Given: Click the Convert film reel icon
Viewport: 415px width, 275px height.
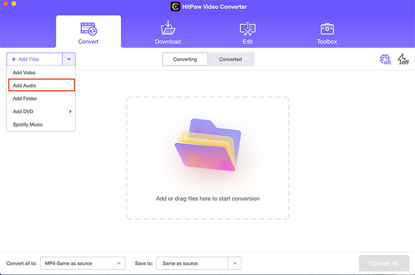Looking at the screenshot, I should [x=89, y=29].
